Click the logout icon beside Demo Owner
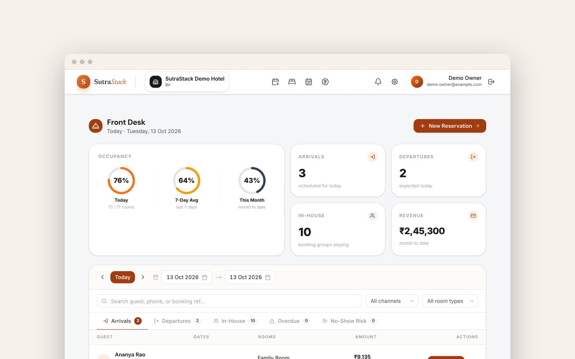 pos(491,82)
